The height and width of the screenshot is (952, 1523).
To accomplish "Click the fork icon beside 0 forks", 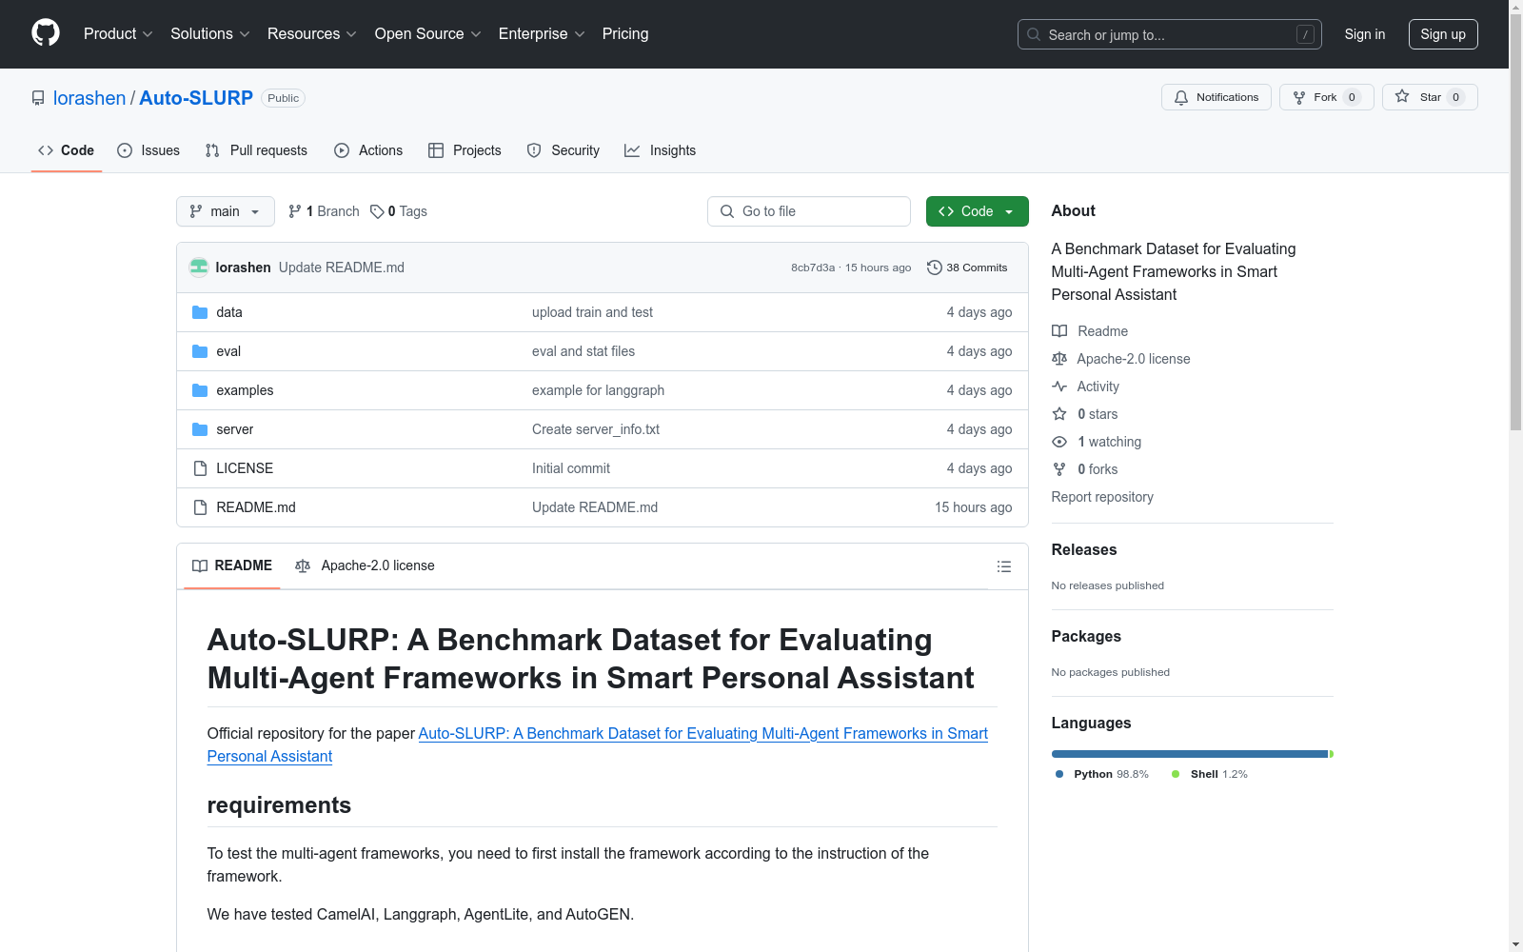I will click(x=1059, y=469).
